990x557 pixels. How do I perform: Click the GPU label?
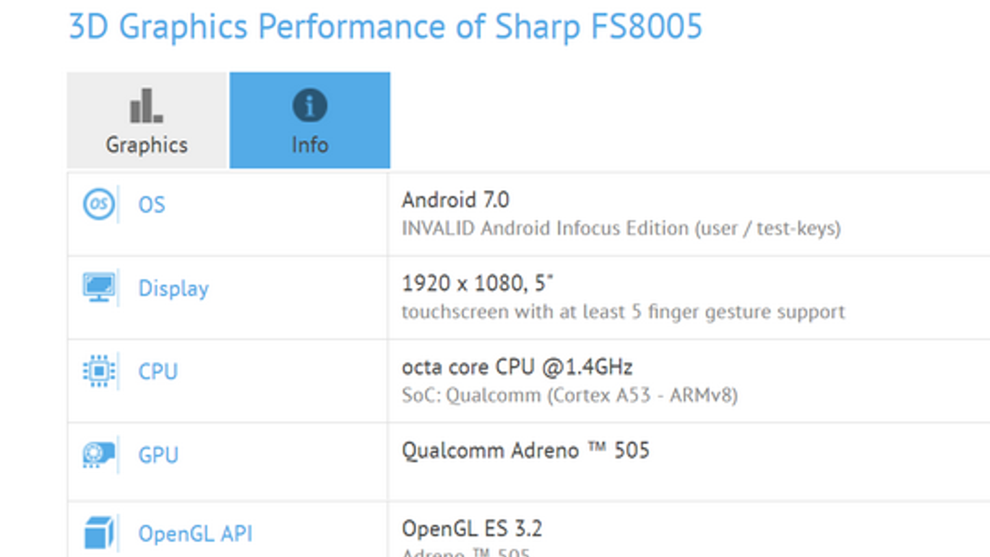point(158,455)
